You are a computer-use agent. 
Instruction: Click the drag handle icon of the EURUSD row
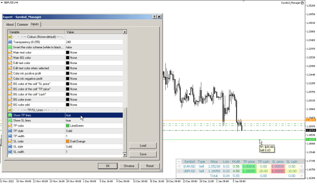coord(179,167)
